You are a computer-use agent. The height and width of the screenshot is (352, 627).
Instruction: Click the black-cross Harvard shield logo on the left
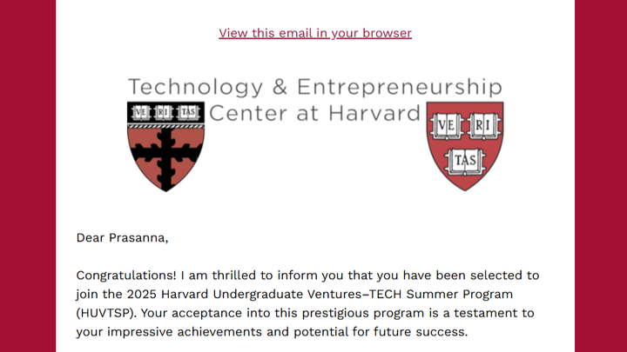tap(166, 147)
